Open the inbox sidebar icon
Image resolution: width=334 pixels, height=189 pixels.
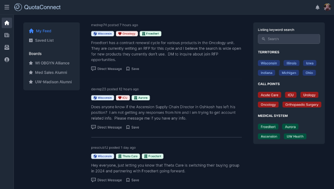coord(7,47)
